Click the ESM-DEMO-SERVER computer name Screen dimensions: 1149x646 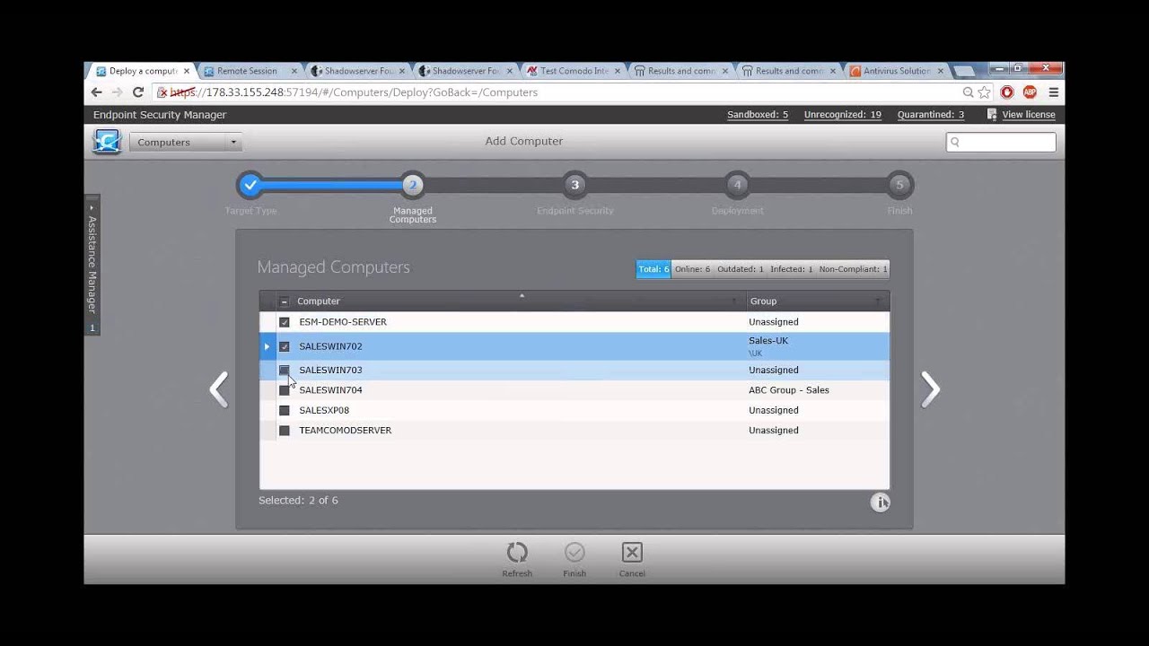pos(343,322)
